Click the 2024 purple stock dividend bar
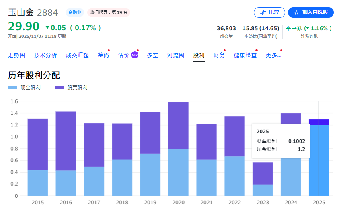Viewport: 339px width, 207px height. tap(291, 118)
